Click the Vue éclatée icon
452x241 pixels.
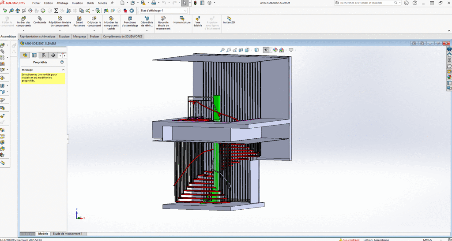point(198,19)
